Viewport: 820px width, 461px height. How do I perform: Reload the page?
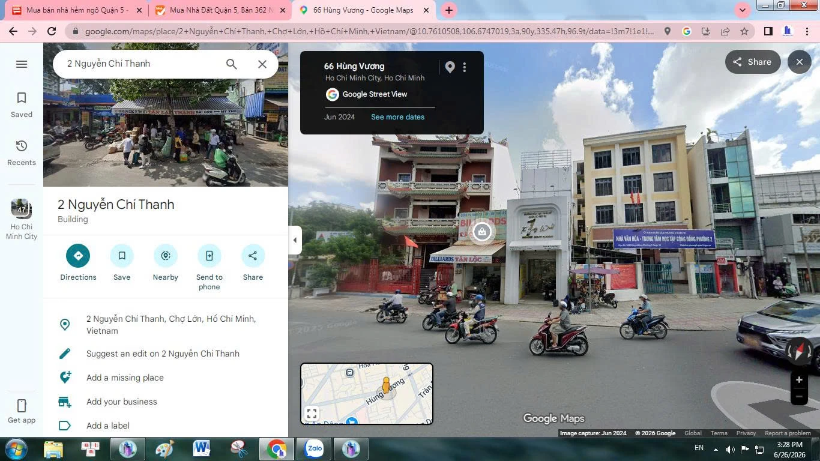point(52,31)
